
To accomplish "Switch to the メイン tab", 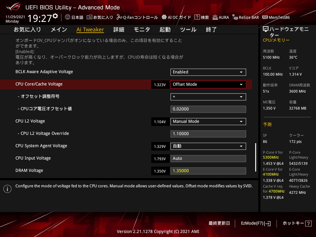I will tap(59, 30).
